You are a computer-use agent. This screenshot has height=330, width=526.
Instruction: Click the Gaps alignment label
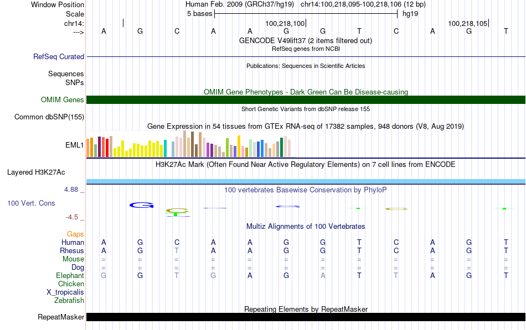[x=75, y=234]
